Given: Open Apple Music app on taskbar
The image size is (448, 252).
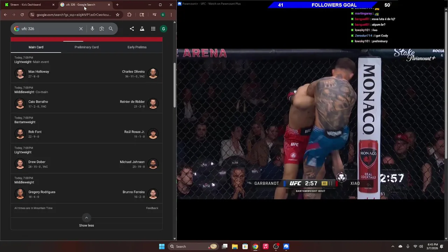Looking at the screenshot, I should (x=266, y=246).
